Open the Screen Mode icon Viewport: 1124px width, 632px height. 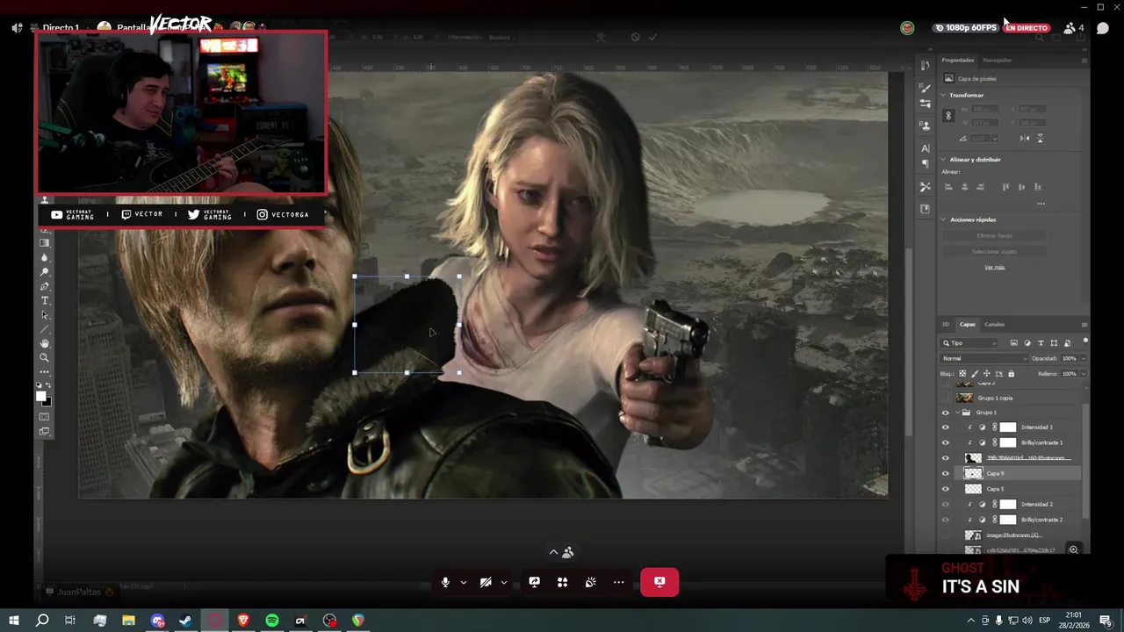click(45, 431)
